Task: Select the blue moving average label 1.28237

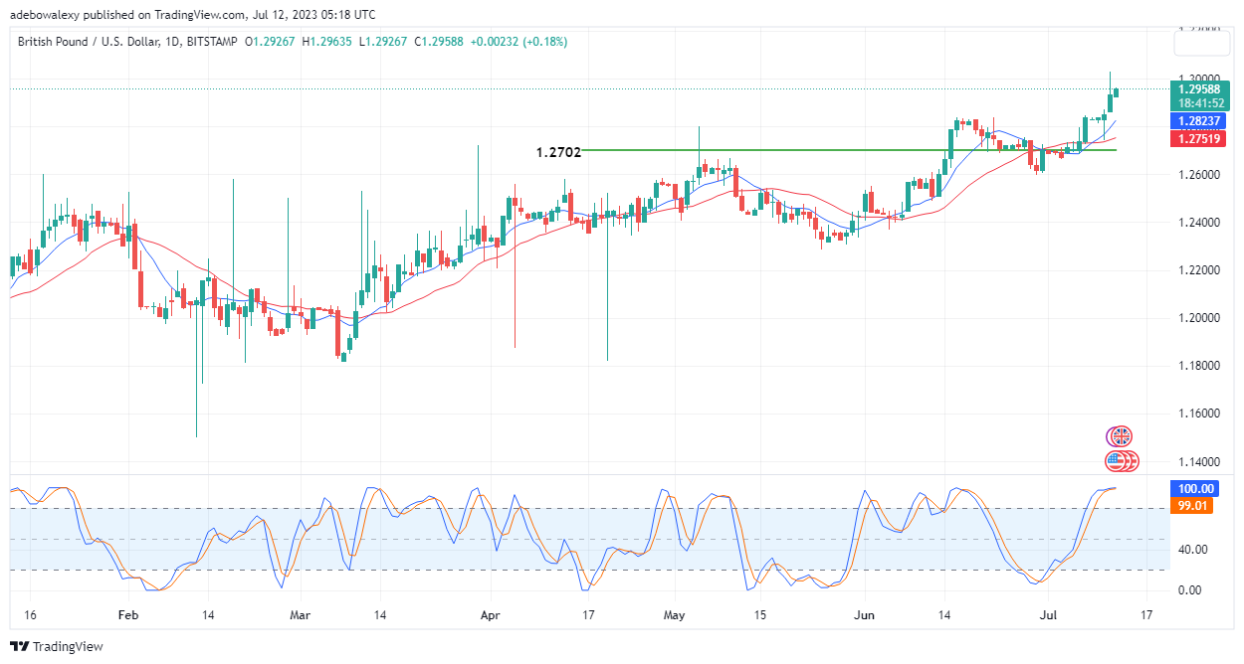Action: 1198,121
